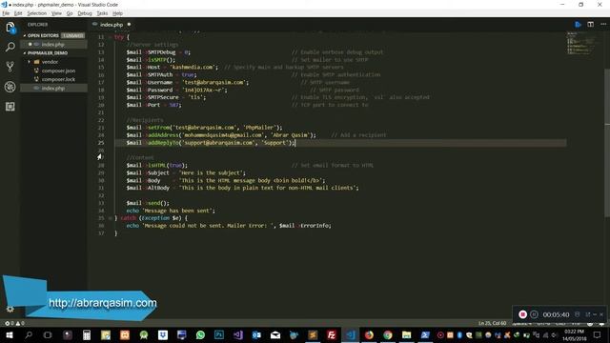
Task: Fold the try block on line 11
Action: [x=111, y=37]
